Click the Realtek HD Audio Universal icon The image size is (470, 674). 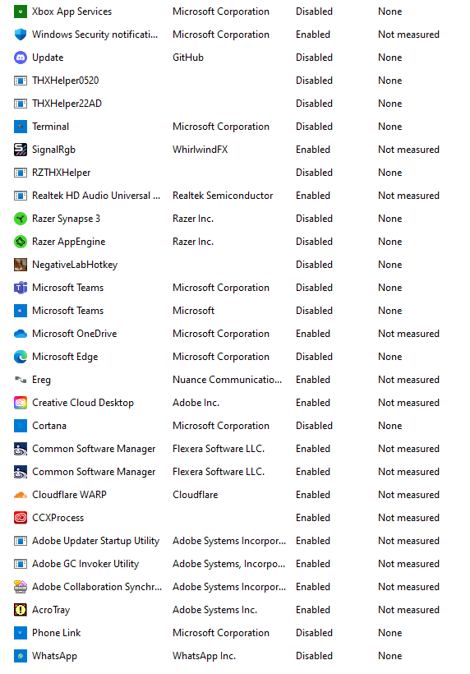pos(21,196)
